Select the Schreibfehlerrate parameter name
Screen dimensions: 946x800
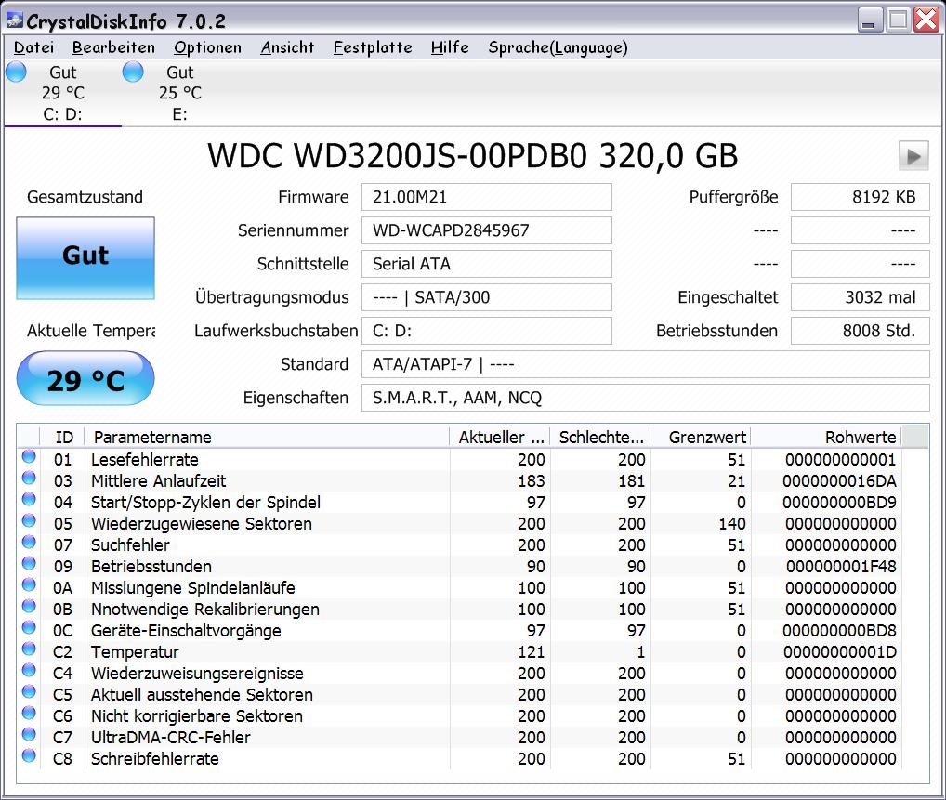(155, 759)
